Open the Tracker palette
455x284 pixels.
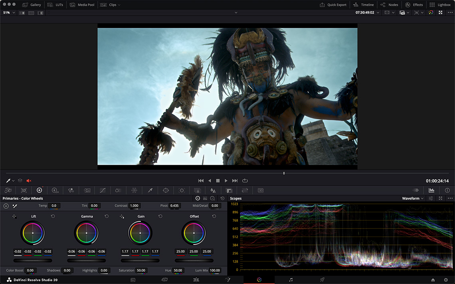tap(182, 191)
